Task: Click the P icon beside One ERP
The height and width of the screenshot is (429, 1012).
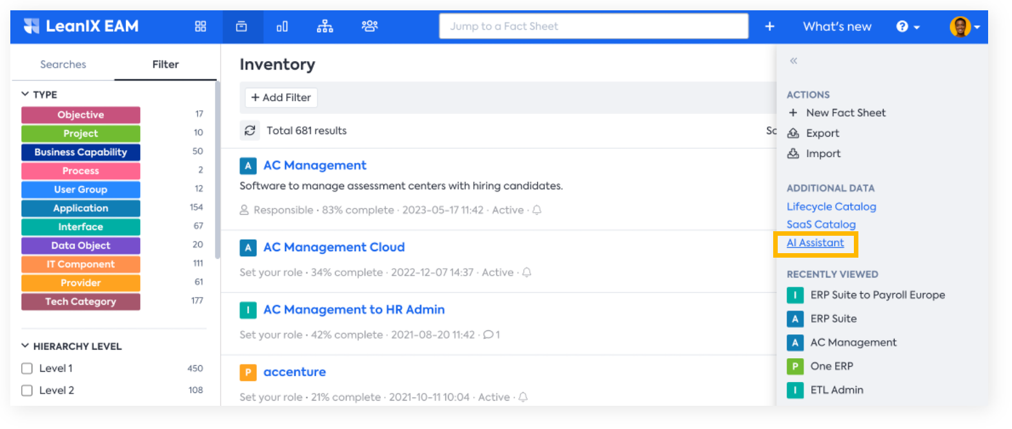Action: (795, 366)
